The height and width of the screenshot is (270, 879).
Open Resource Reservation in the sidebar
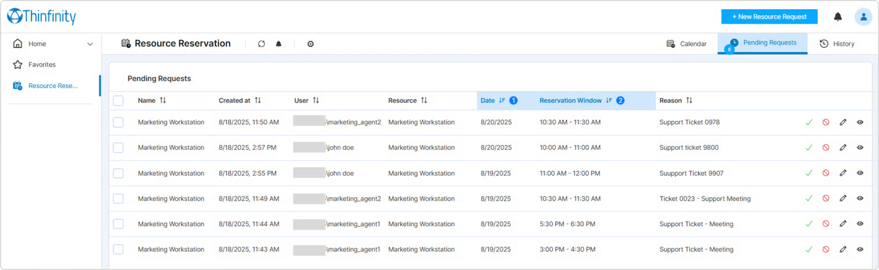tap(52, 86)
